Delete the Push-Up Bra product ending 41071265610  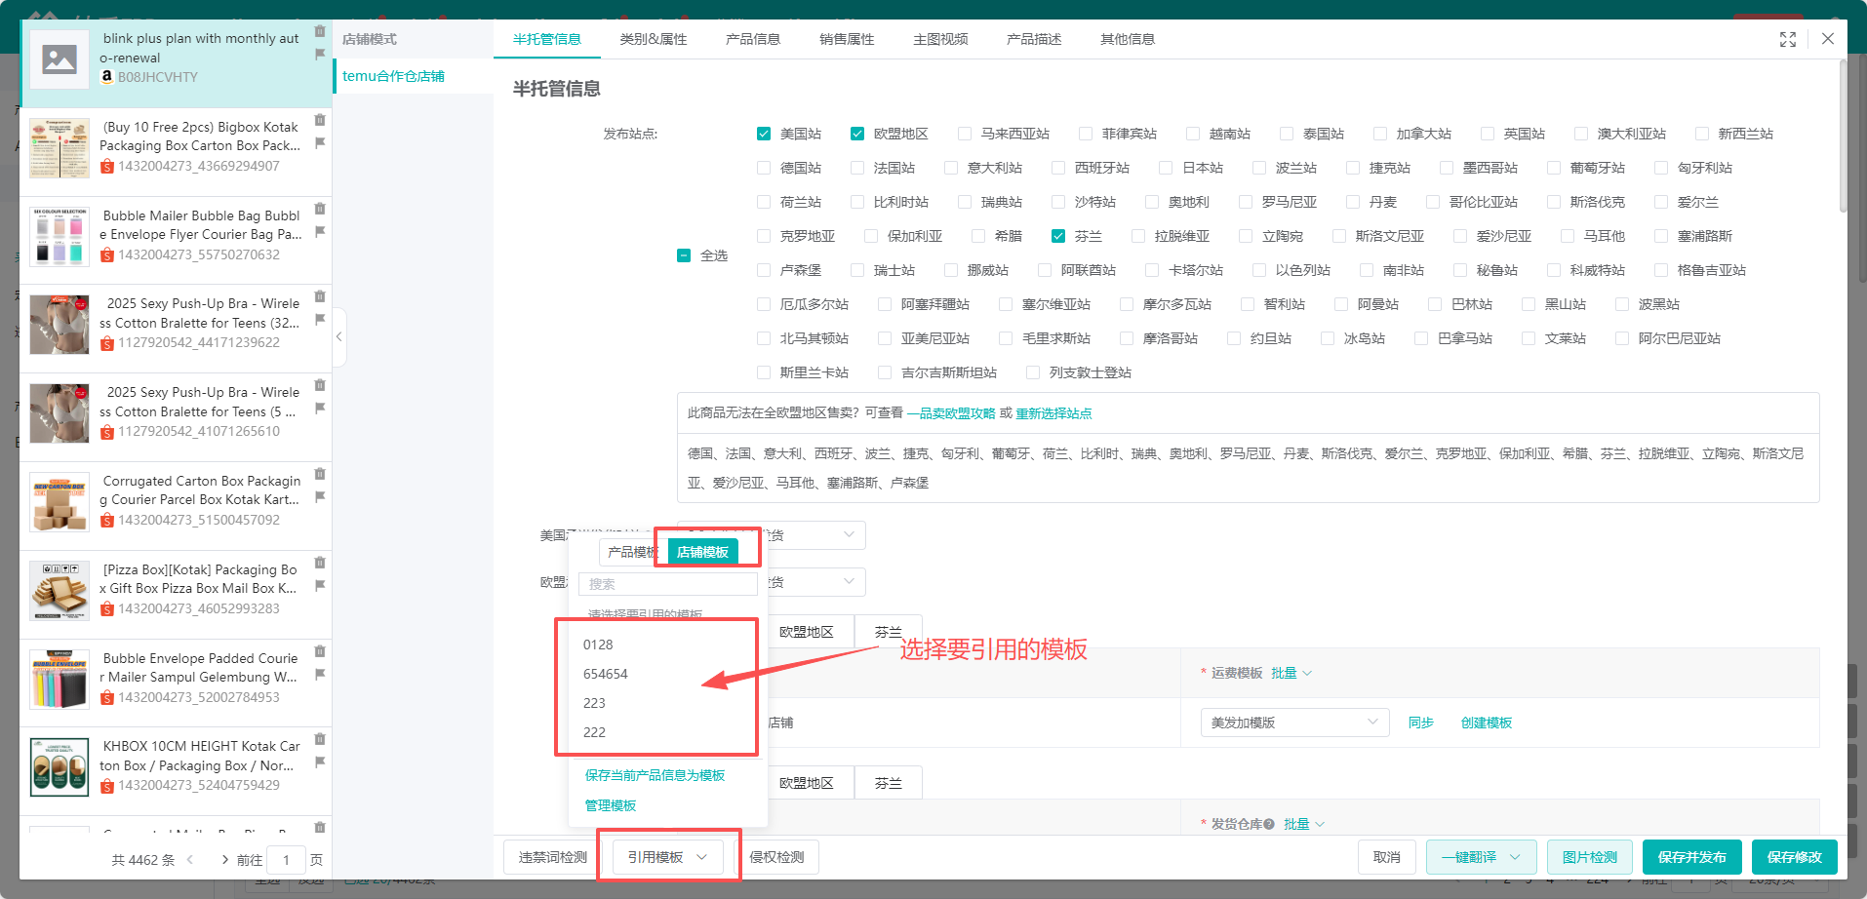pos(320,385)
